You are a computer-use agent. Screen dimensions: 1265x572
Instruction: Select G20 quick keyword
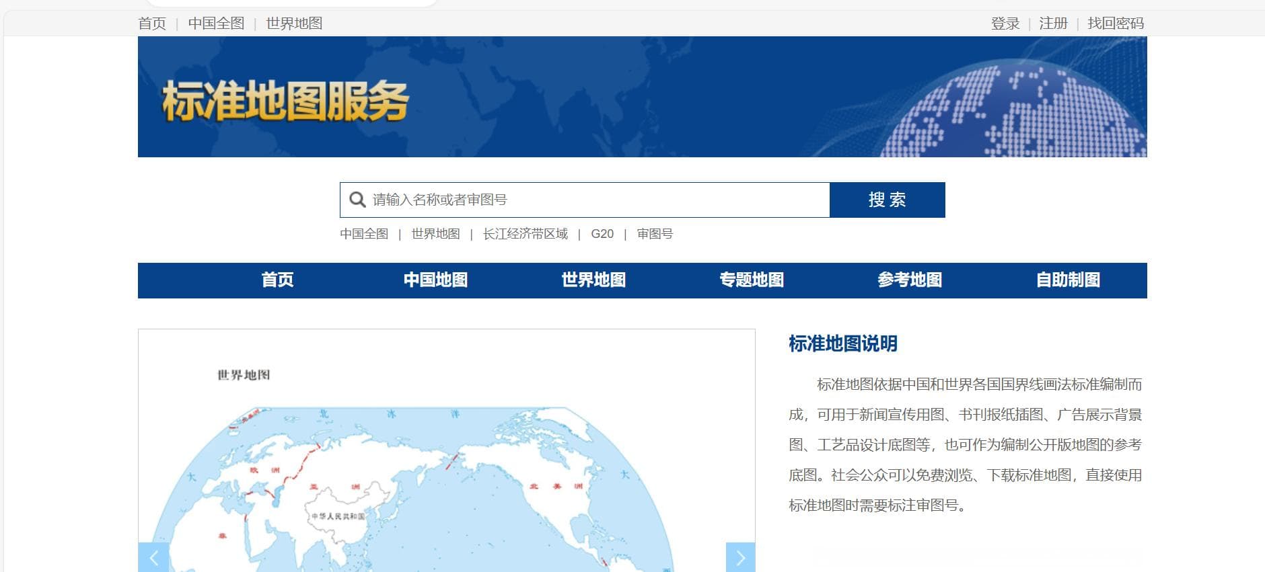(602, 234)
